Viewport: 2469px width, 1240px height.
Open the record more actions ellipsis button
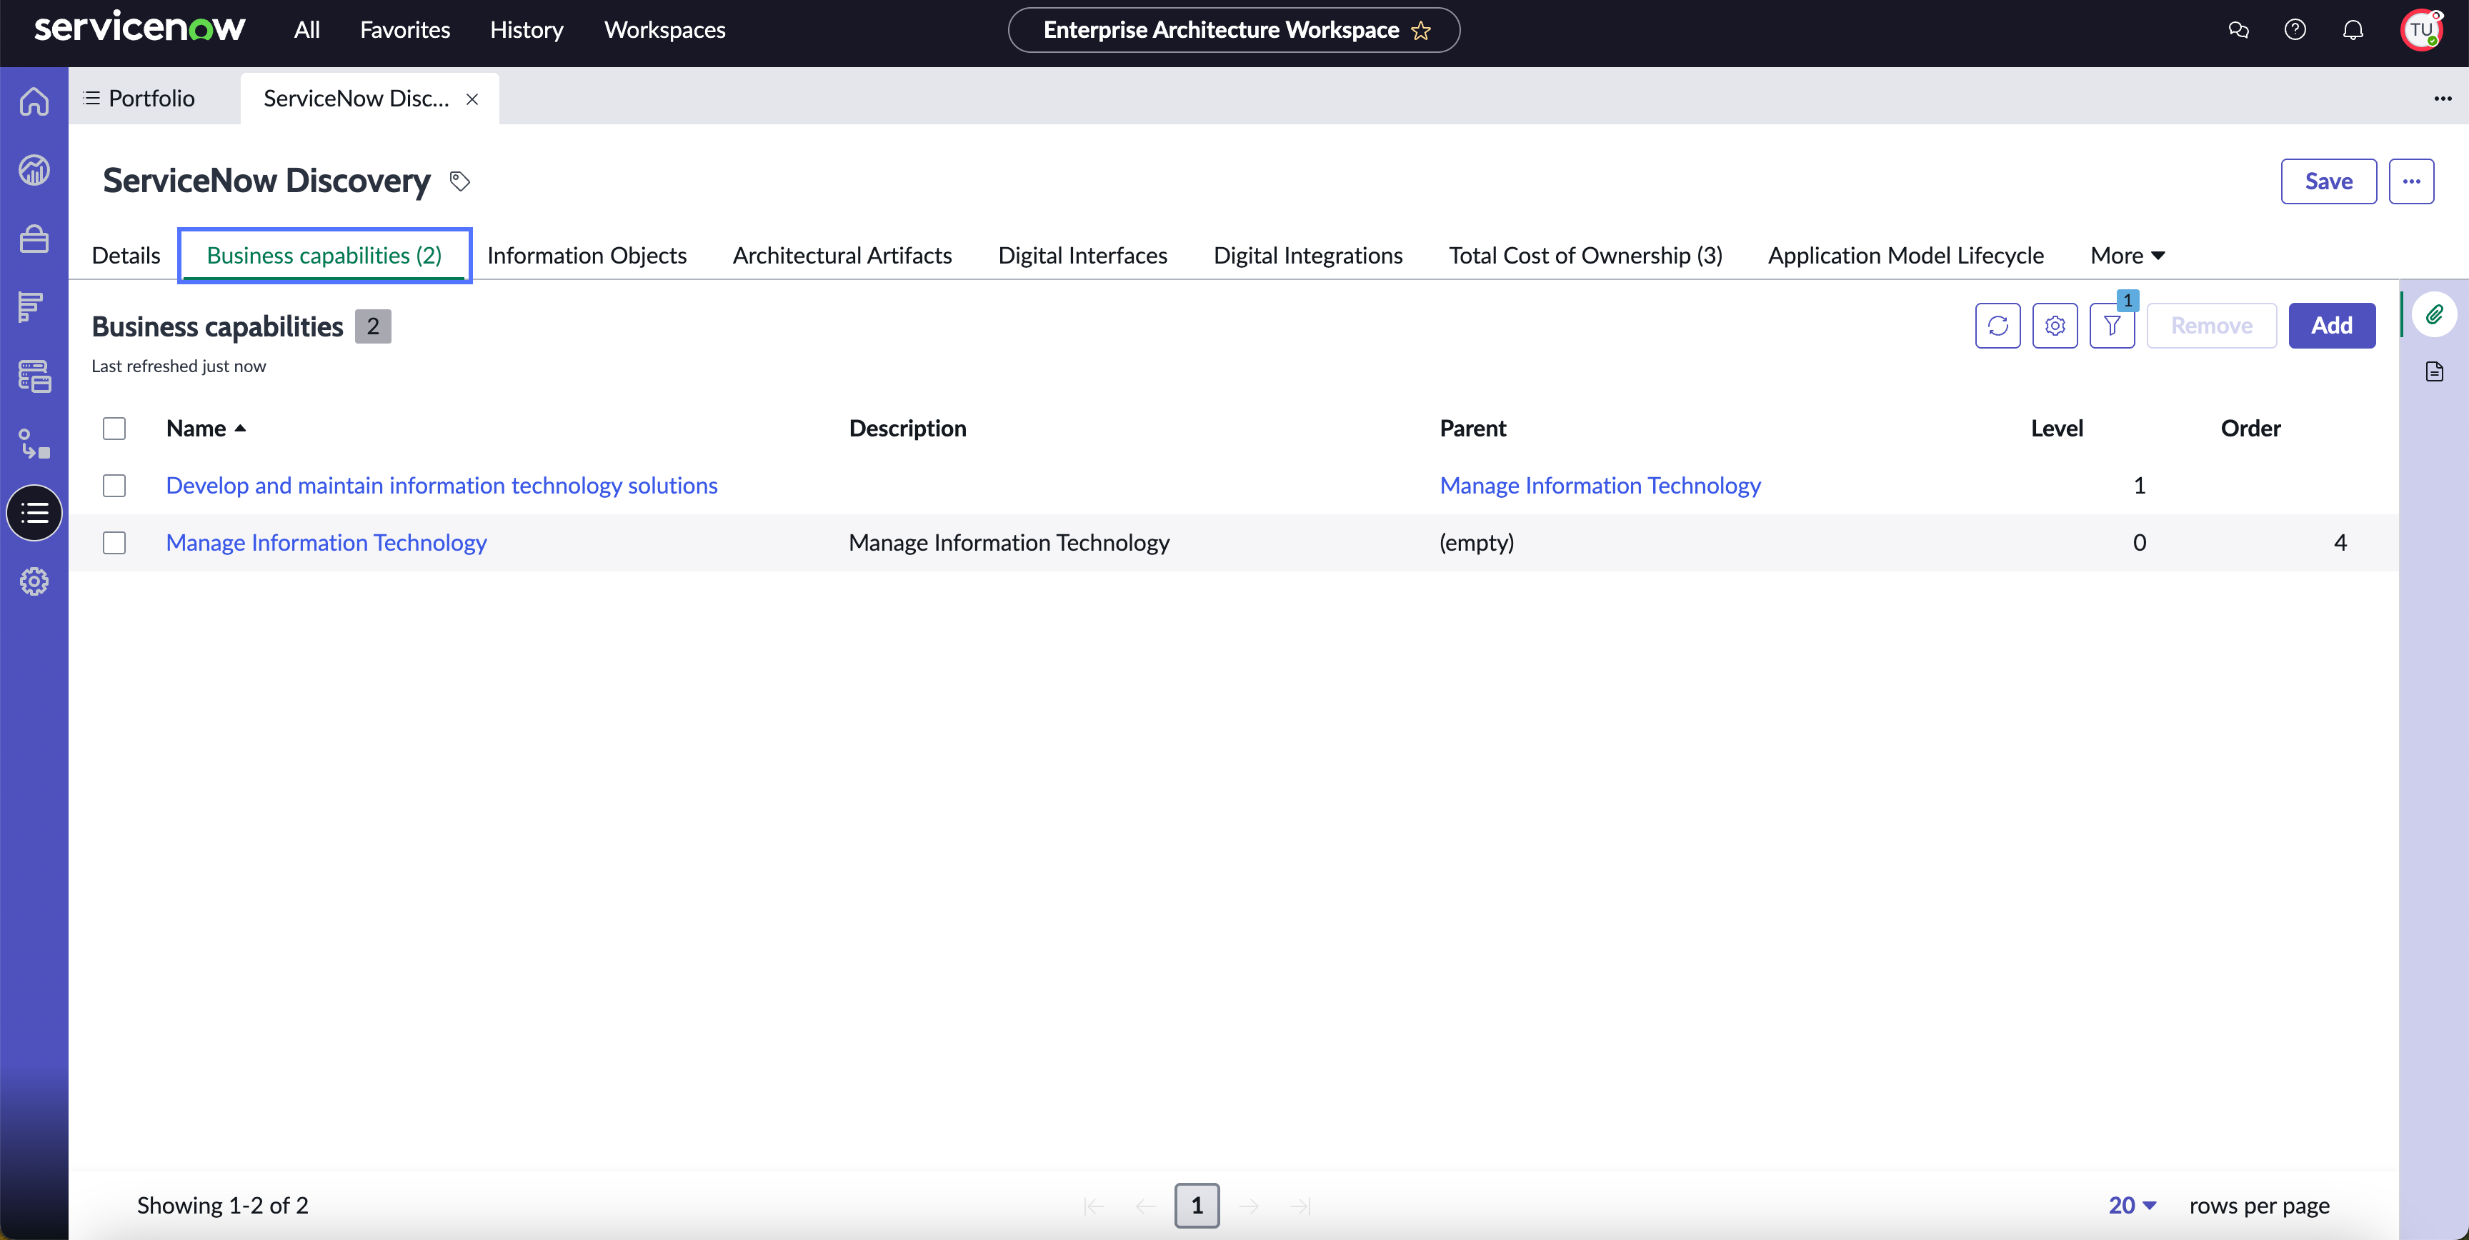(x=2412, y=181)
